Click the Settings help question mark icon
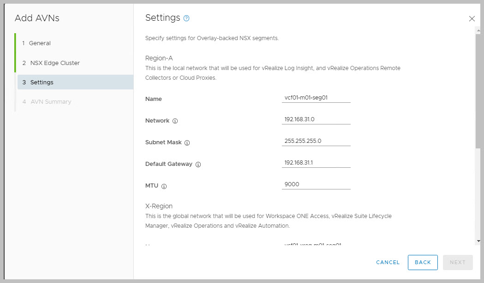Screen dimensions: 484x283 (x=186, y=18)
